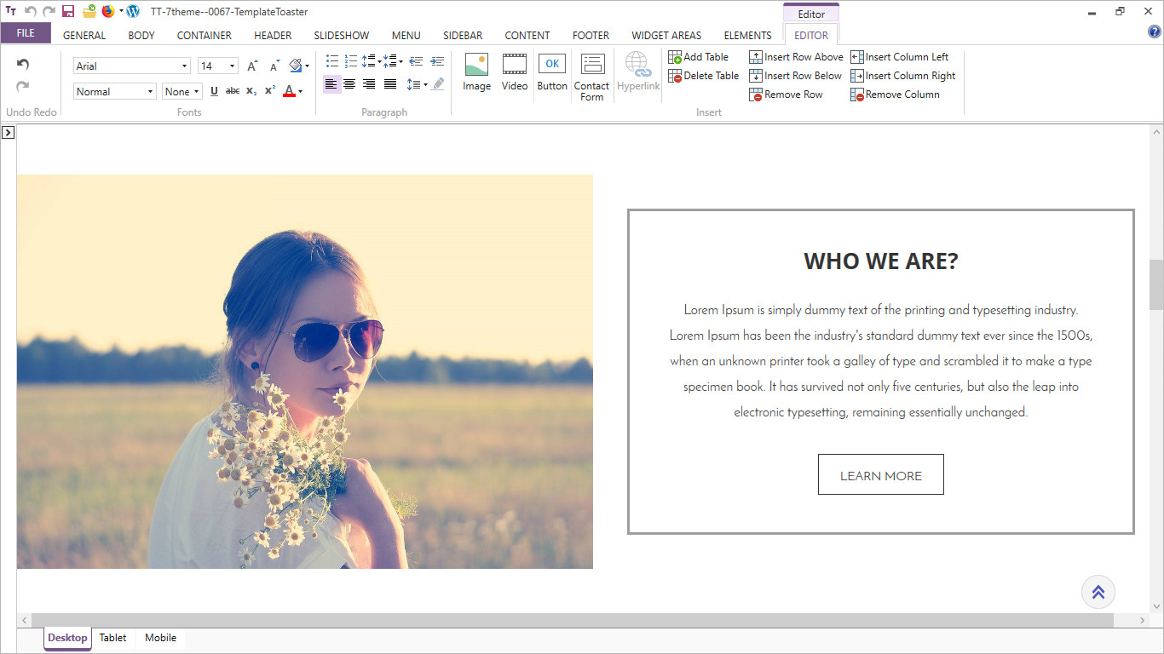Screen dimensions: 1164x654
Task: Click the scroll-to-top double arrow button
Action: 1098,593
